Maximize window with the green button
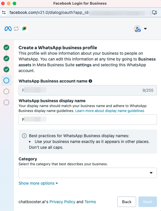Viewport: 161px width, 211px height. [x=14, y=3]
